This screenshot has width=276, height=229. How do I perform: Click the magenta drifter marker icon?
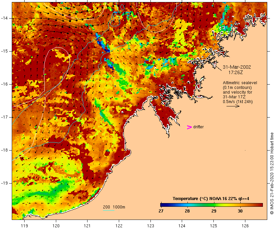189,127
